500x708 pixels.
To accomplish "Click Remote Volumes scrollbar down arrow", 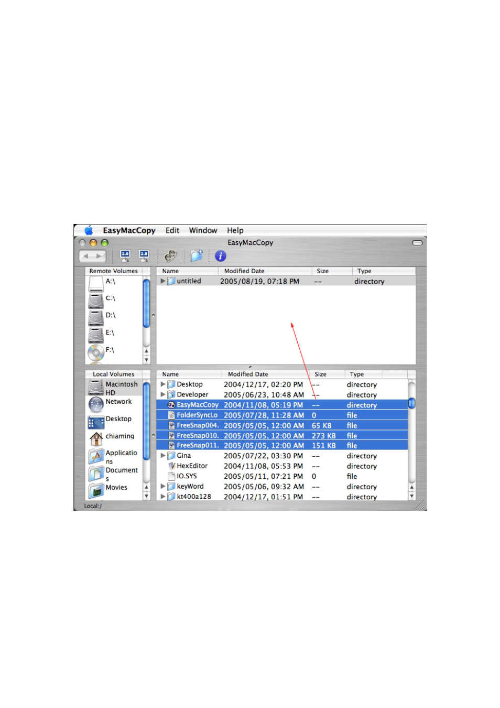I will click(x=146, y=360).
